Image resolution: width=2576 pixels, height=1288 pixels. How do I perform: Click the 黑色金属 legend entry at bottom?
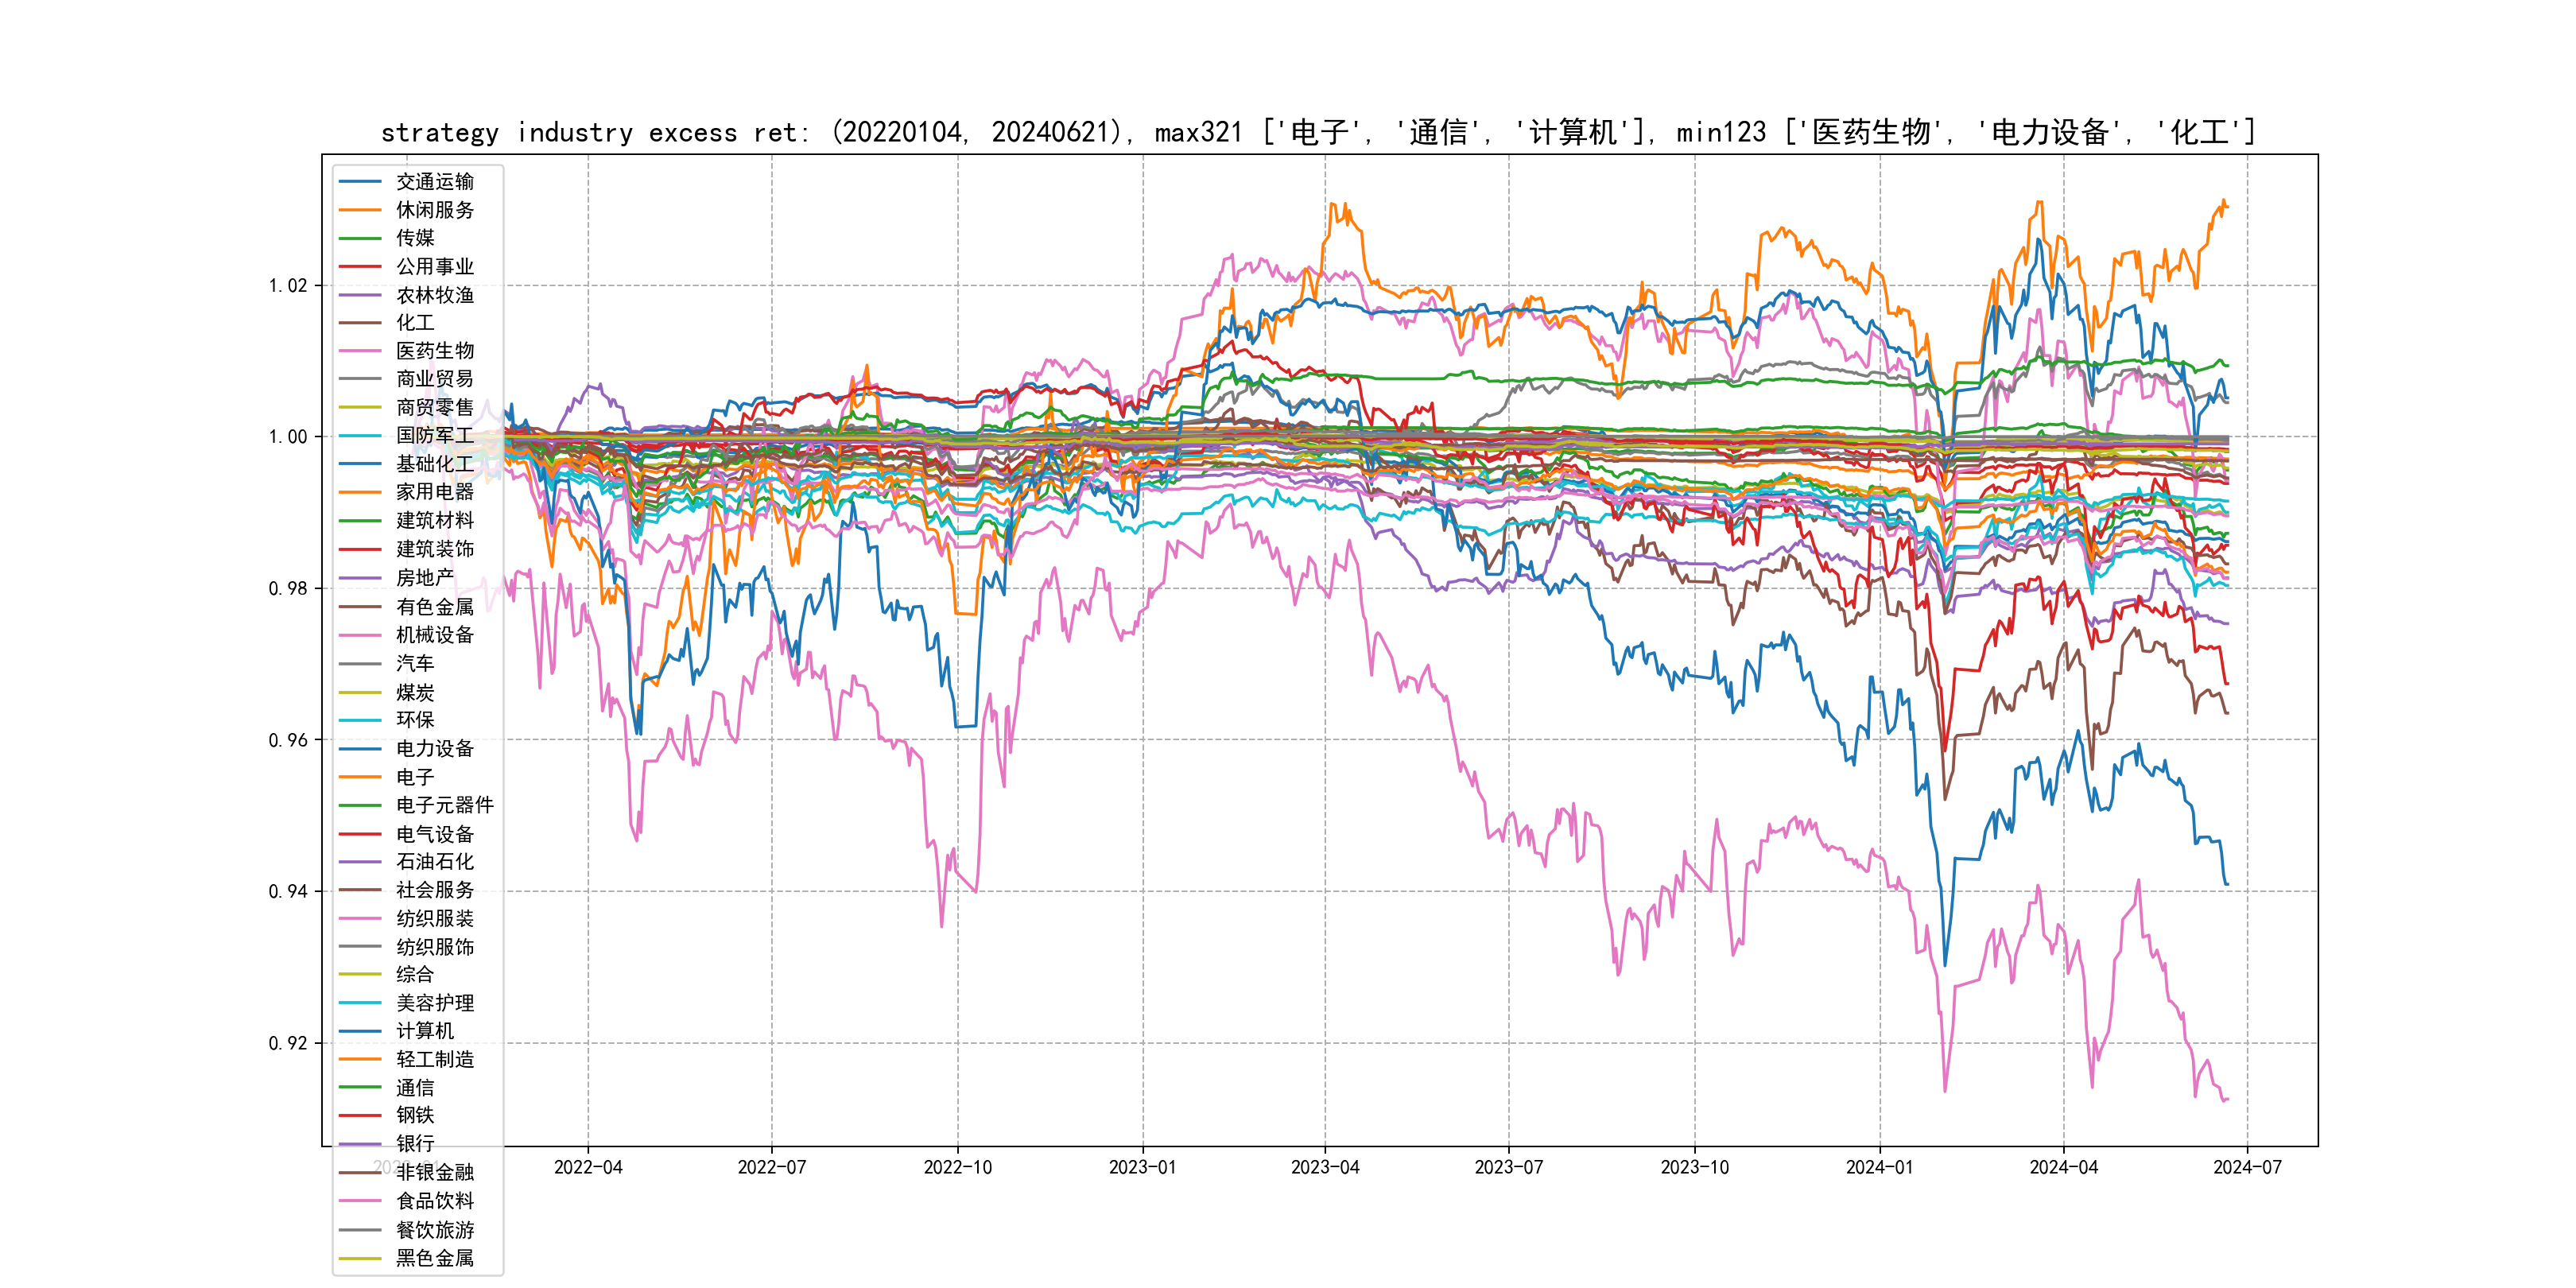point(434,1258)
